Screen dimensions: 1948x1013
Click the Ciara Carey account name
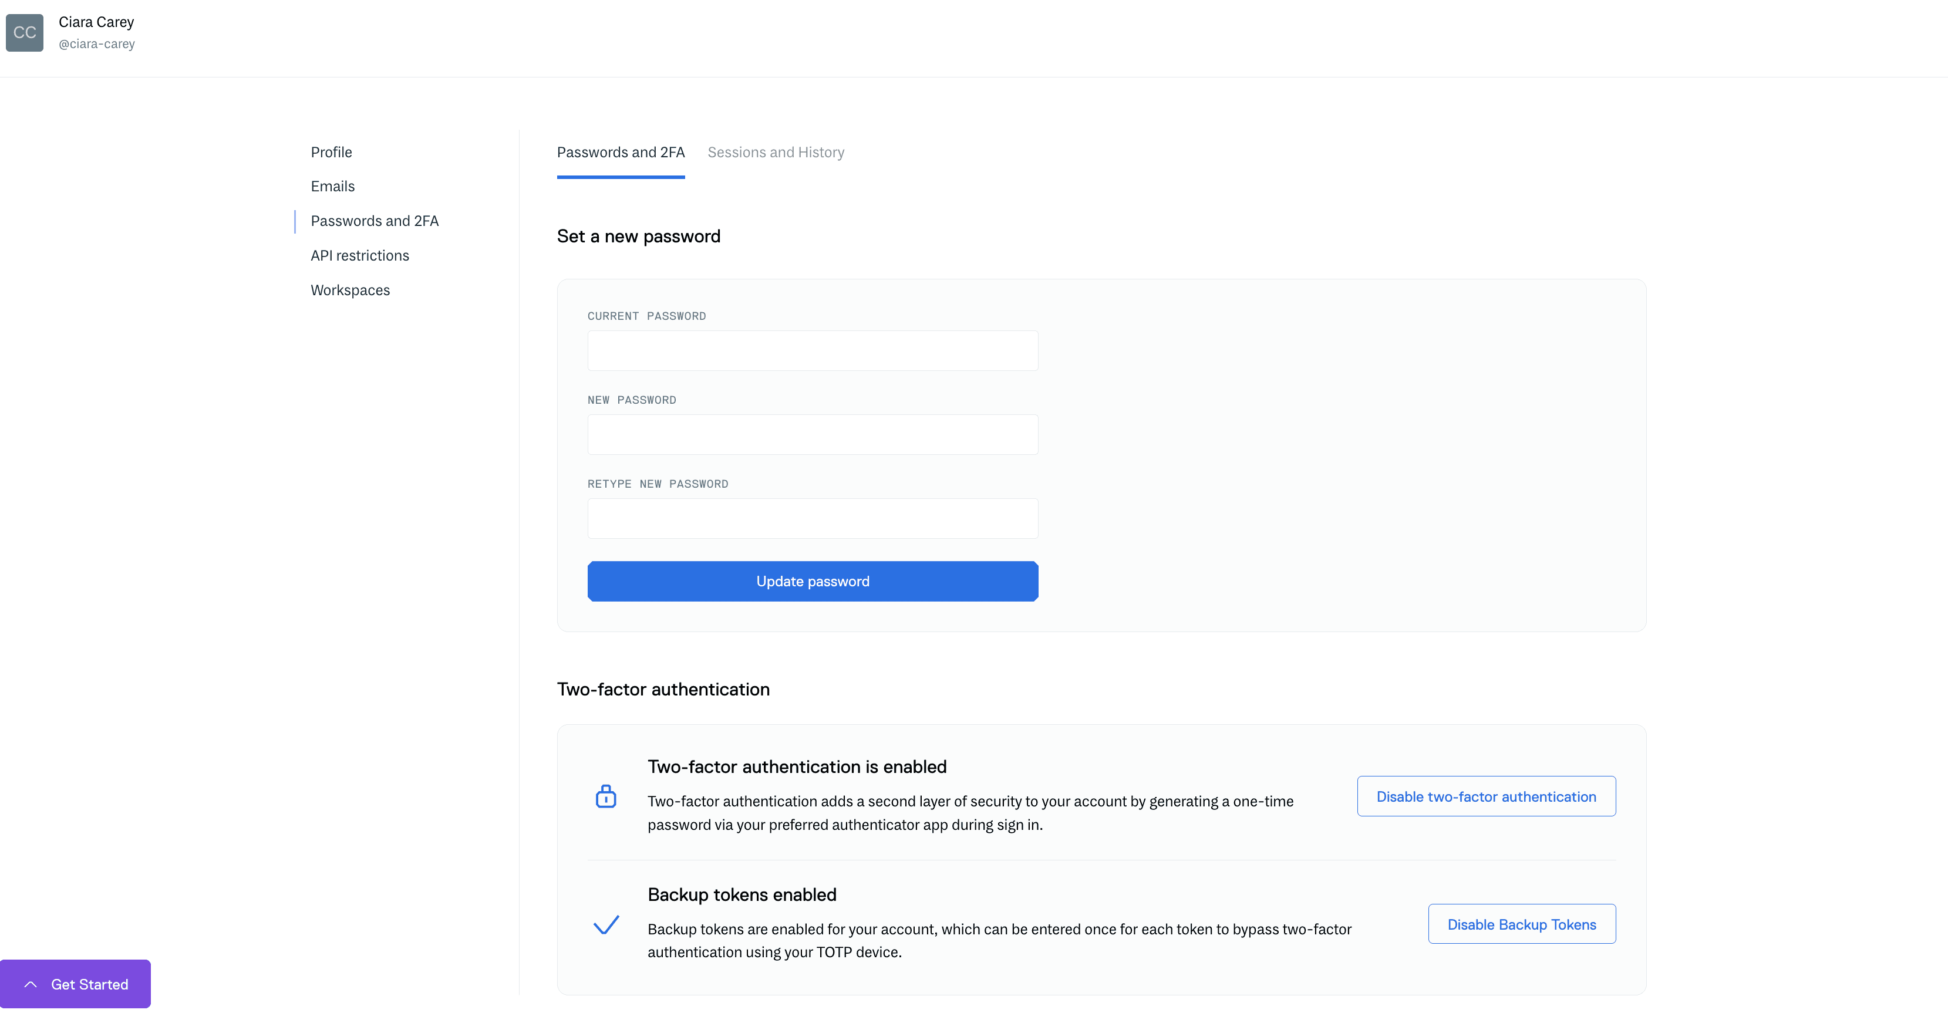(x=96, y=22)
